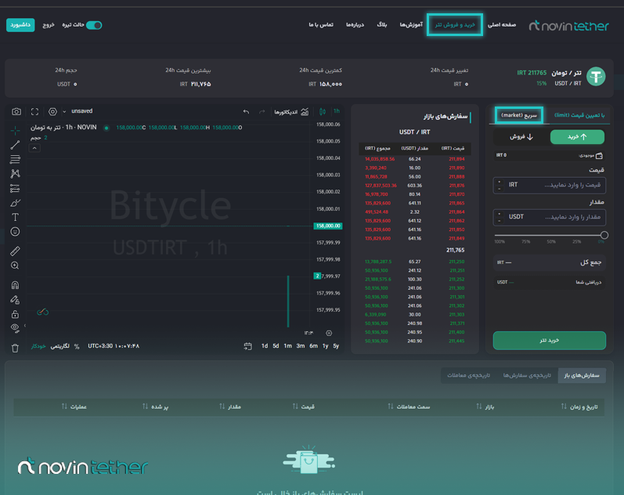
Task: Select the ruler measure tool
Action: coord(15,251)
